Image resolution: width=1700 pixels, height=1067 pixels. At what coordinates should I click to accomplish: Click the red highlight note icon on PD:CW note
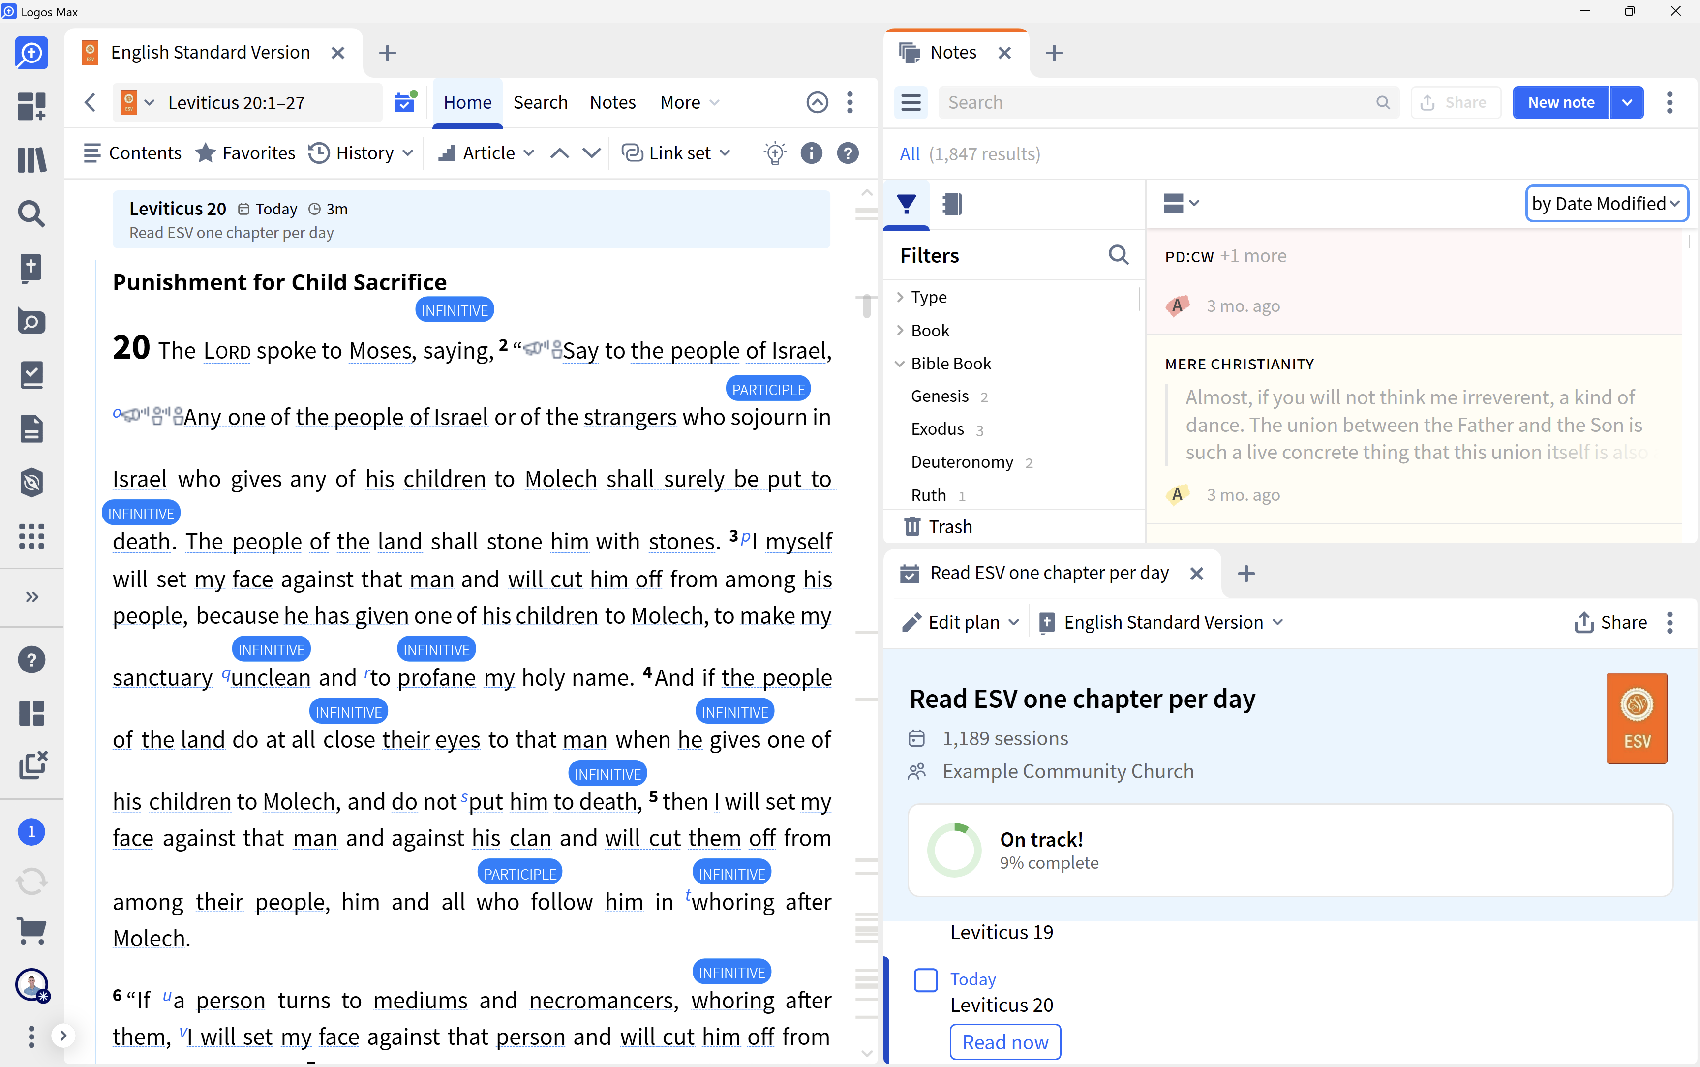tap(1177, 306)
